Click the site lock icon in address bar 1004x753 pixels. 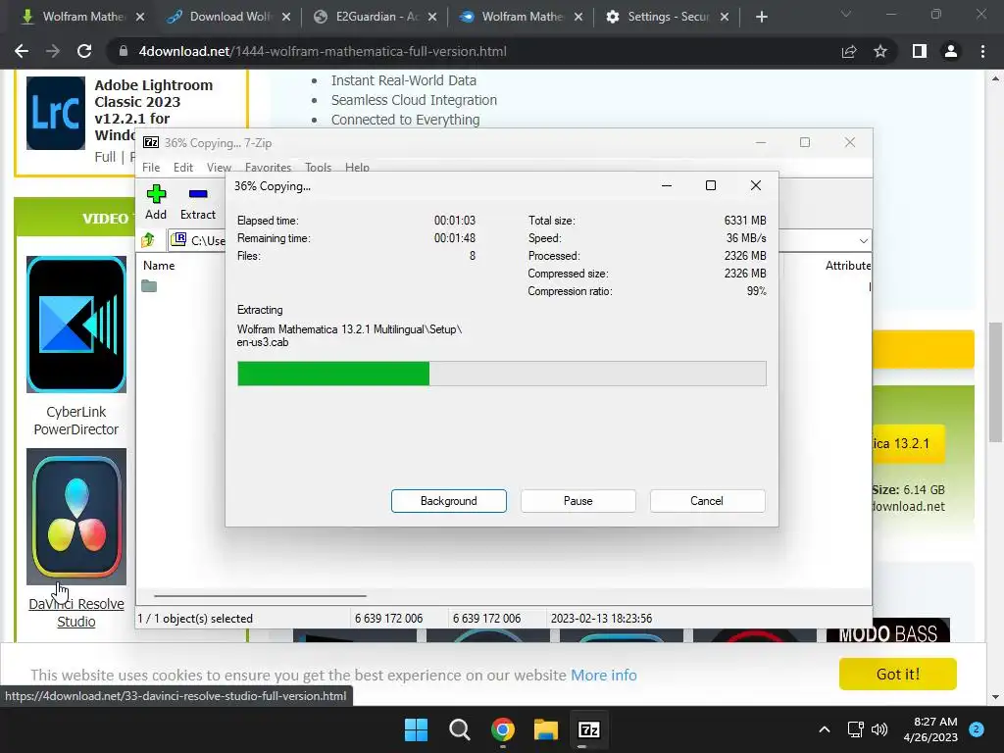click(123, 51)
